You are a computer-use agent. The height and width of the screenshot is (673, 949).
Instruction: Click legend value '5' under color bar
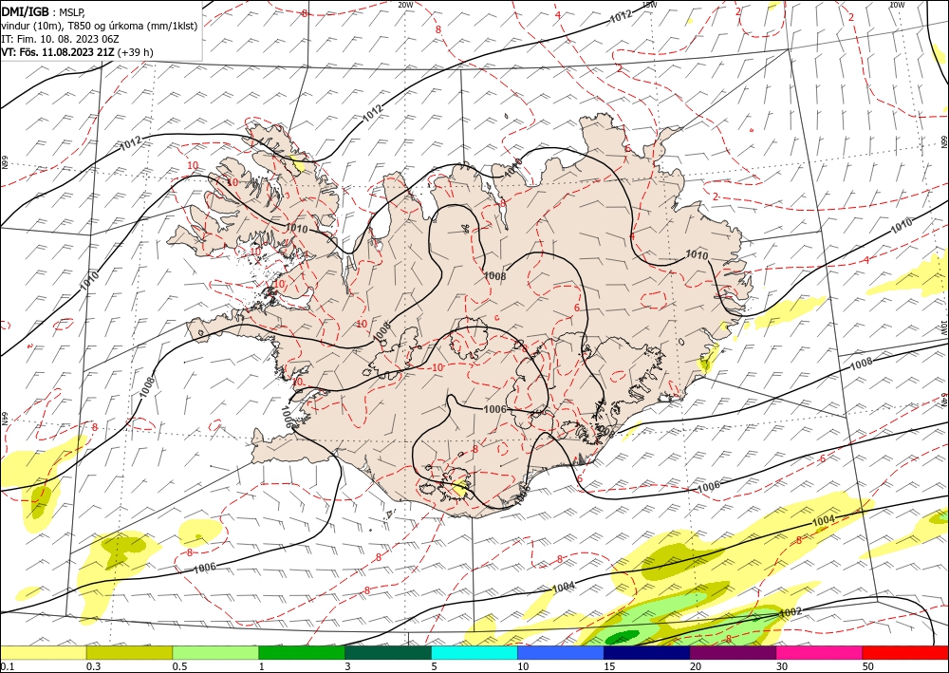point(434,666)
